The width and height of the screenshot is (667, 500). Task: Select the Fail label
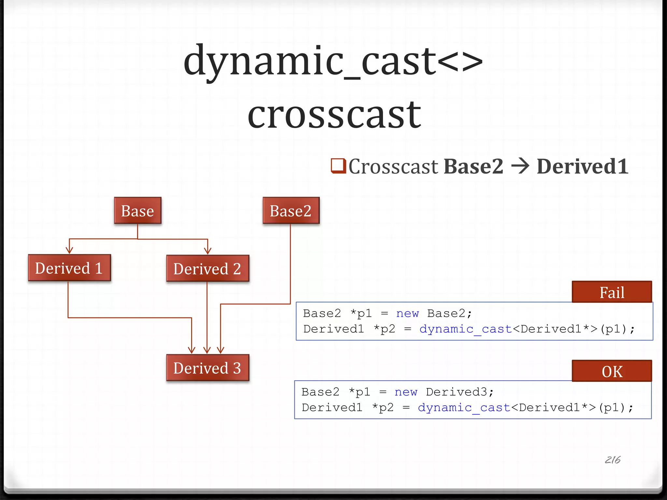[612, 292]
